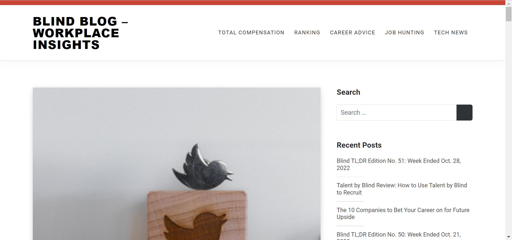Click the vertical scrollbar thumb
This screenshot has height=240, width=512.
pyautogui.click(x=509, y=14)
